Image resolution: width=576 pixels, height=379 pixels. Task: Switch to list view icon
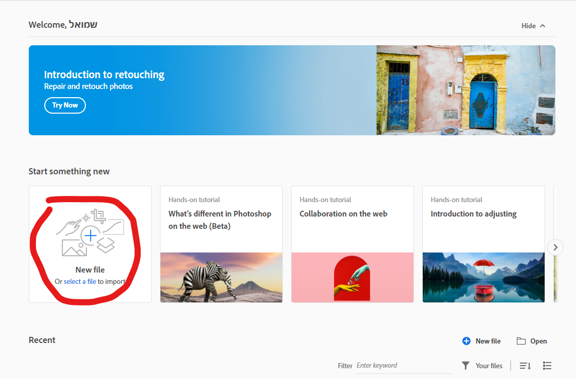tap(547, 366)
